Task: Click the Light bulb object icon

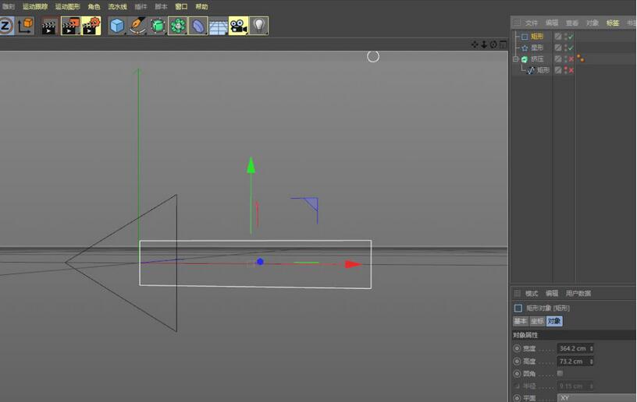Action: pos(259,26)
